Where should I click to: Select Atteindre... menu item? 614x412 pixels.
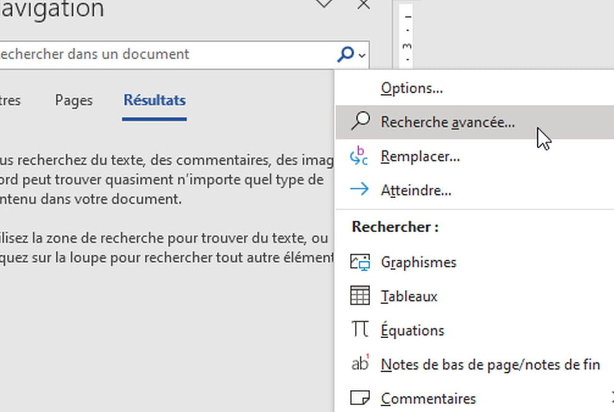coord(474,190)
